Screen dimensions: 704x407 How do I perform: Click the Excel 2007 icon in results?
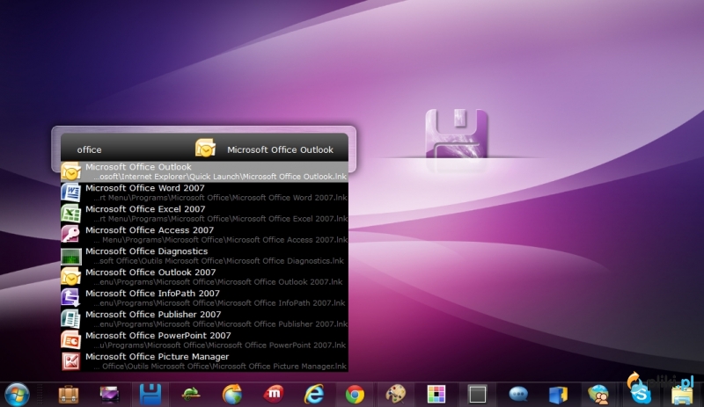pos(71,214)
